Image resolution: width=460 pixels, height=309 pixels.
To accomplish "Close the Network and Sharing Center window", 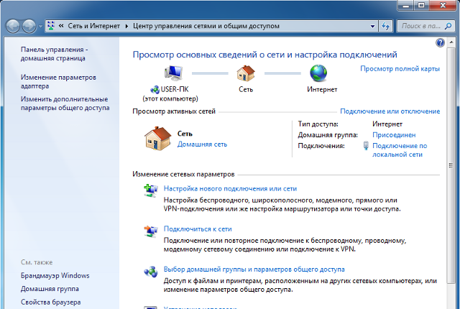I will coord(443,5).
